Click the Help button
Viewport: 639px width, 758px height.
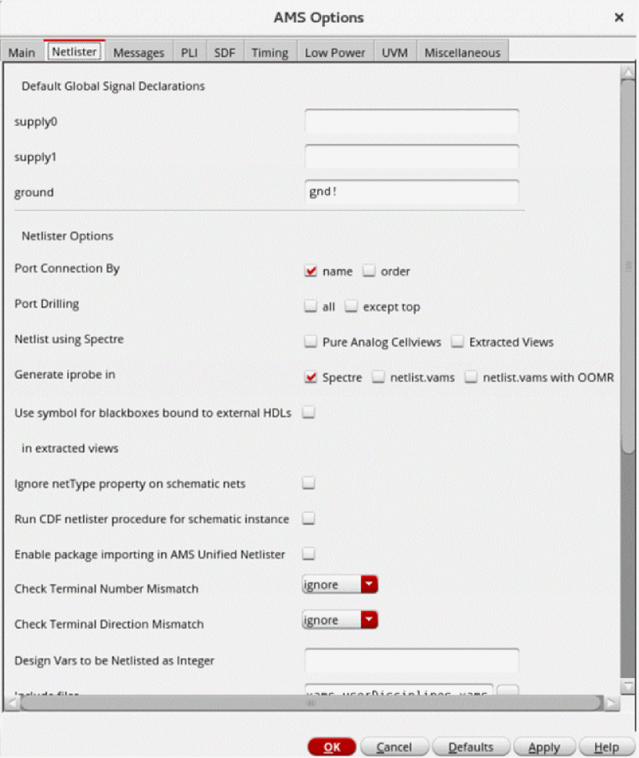tap(607, 747)
